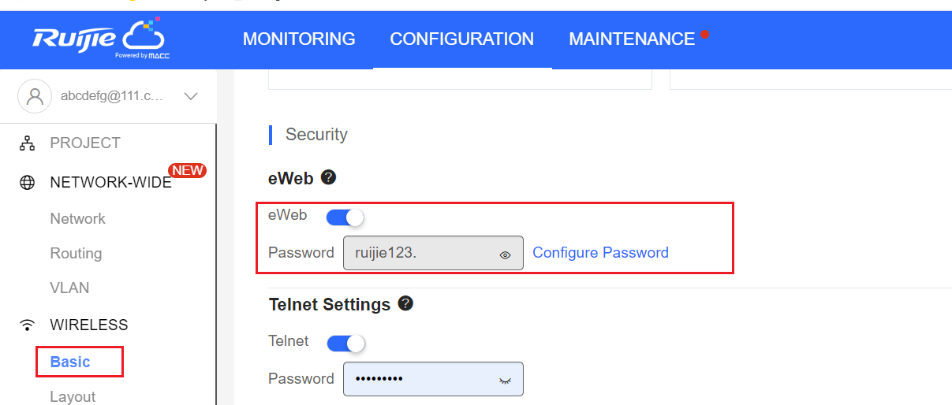Click the eWeb help question-mark icon

click(329, 177)
